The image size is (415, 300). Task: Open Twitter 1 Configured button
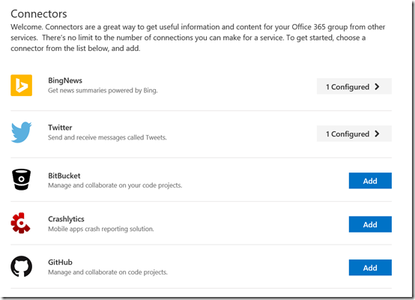(x=354, y=133)
